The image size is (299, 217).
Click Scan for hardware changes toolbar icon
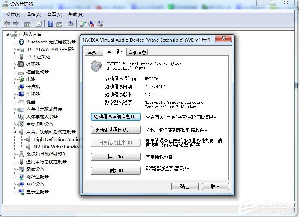[x=71, y=24]
